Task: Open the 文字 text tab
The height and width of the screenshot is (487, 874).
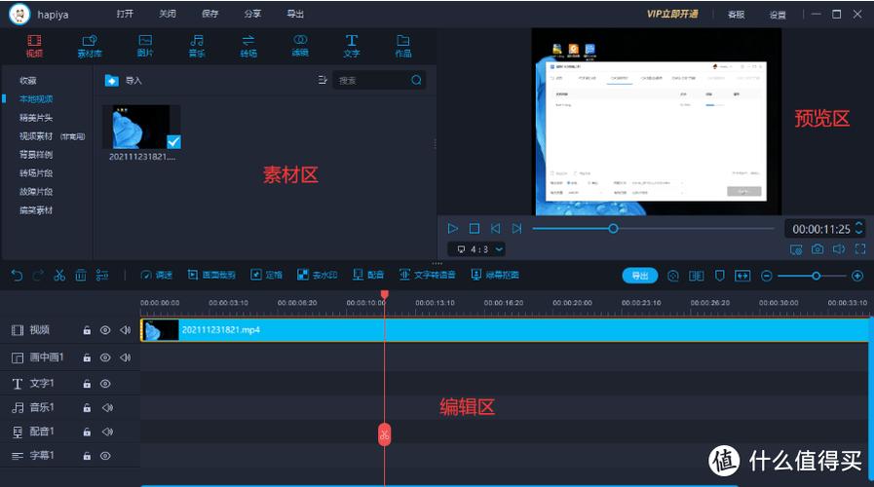Action: (352, 46)
